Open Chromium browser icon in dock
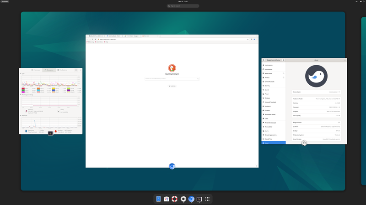 pyautogui.click(x=191, y=199)
